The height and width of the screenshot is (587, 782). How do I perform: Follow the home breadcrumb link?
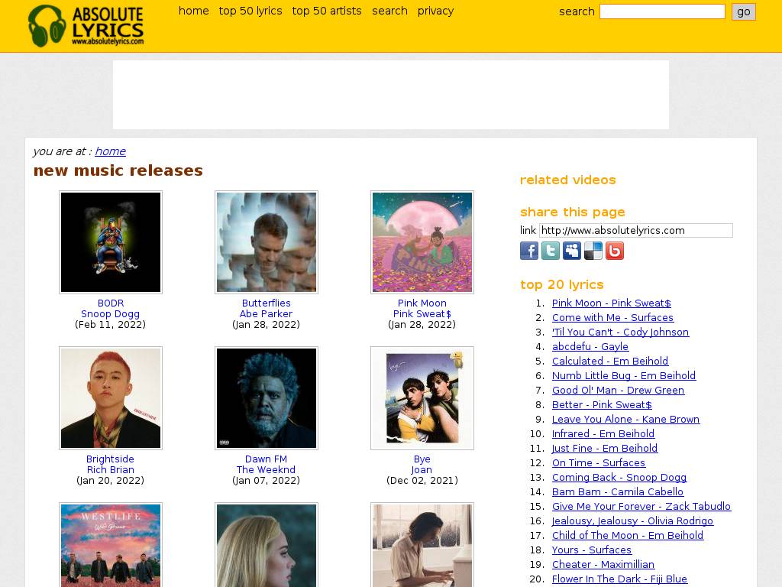[x=110, y=151]
